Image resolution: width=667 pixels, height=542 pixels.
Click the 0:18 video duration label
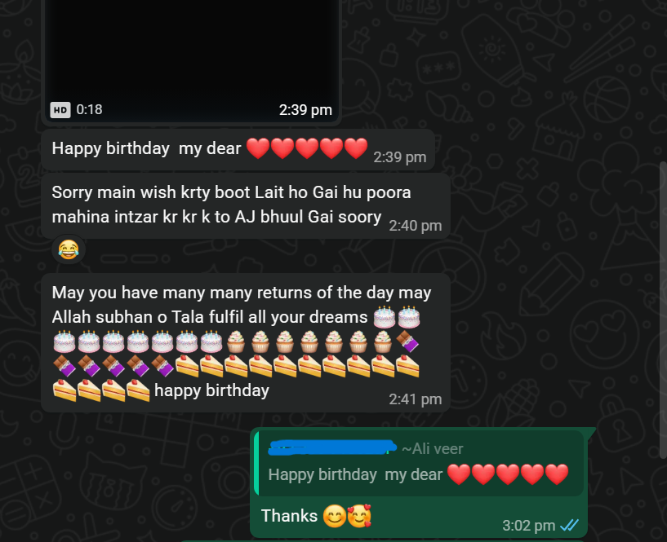pos(89,109)
